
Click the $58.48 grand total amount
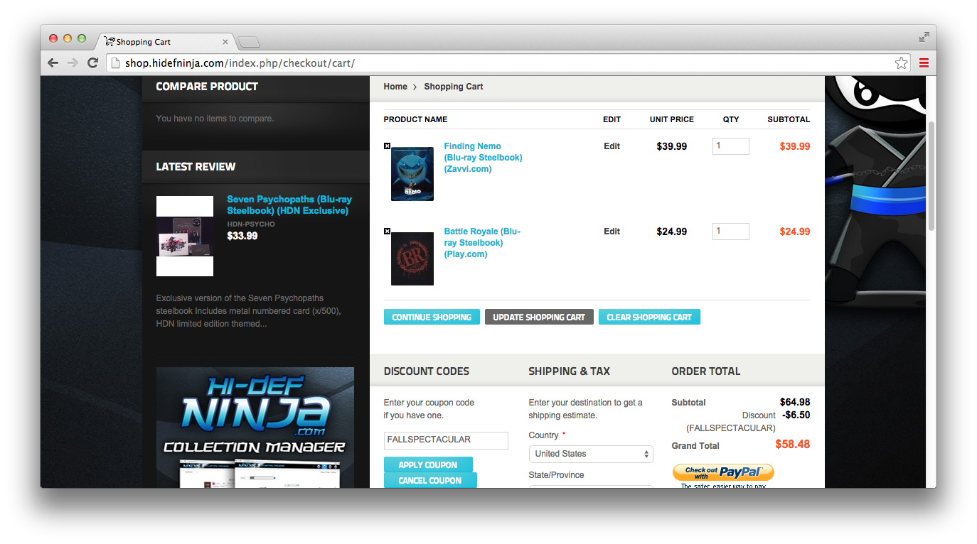[792, 445]
